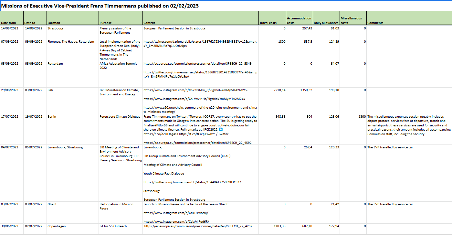Viewport: 452px width, 235px height.
Task: Open the TimmermansEU Twitter status link
Action: point(192,182)
